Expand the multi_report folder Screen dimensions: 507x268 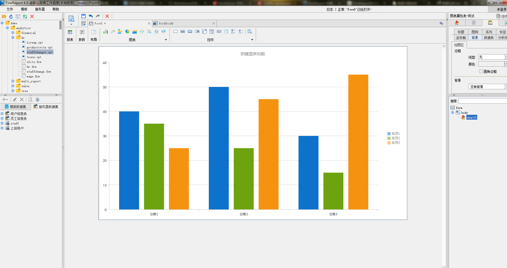(x=13, y=81)
